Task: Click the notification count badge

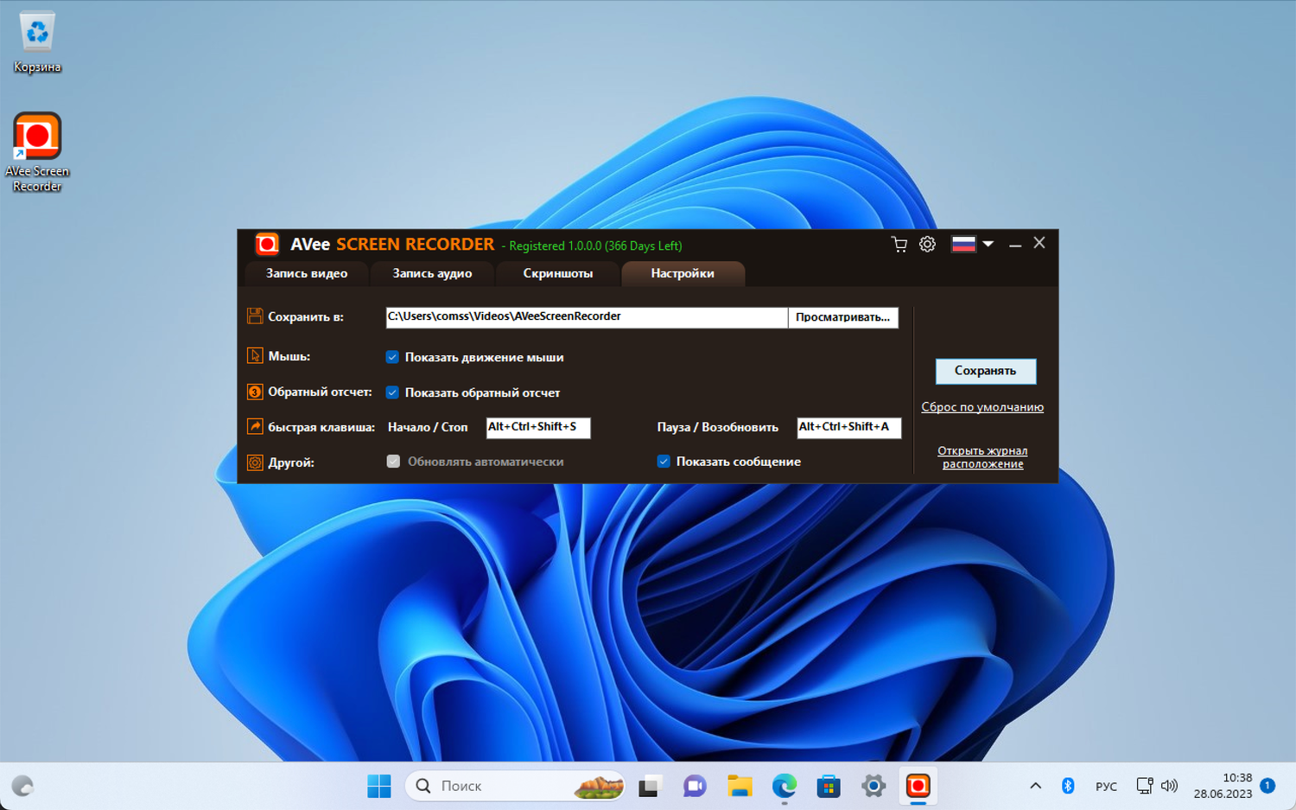Action: pos(1267,785)
